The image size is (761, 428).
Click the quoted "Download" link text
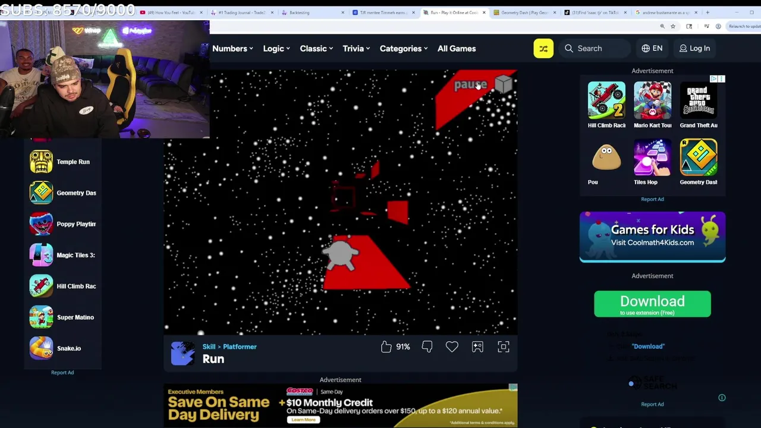[x=648, y=346]
